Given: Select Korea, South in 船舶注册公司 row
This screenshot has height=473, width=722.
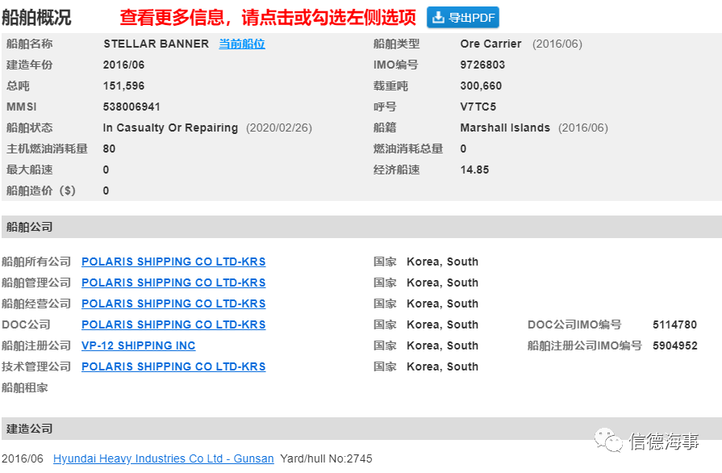Looking at the screenshot, I should (x=443, y=346).
